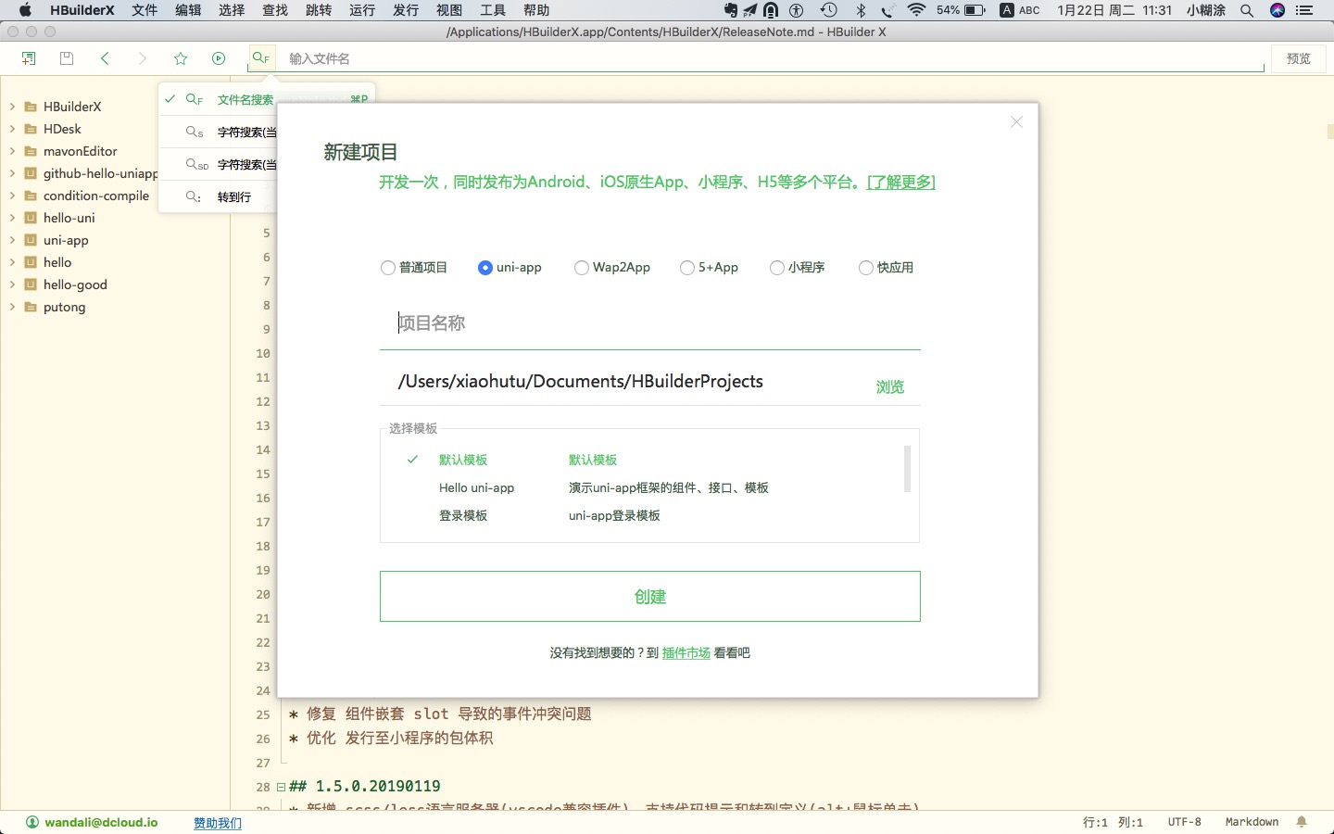Click the notification bell in status bar
Viewport: 1334px width, 834px height.
coord(1302,822)
